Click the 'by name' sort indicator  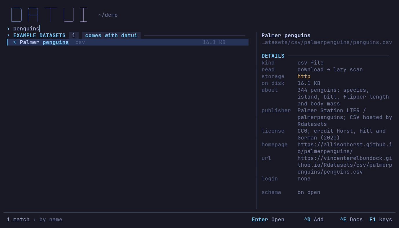51,220
